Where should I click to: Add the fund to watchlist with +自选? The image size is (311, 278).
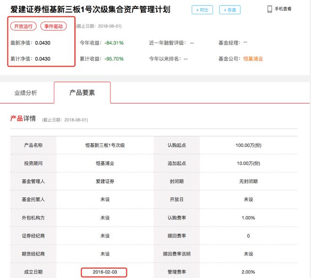tap(230, 10)
